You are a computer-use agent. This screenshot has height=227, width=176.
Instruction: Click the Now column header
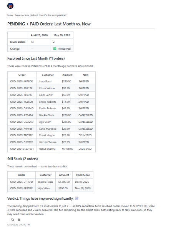click(86, 75)
